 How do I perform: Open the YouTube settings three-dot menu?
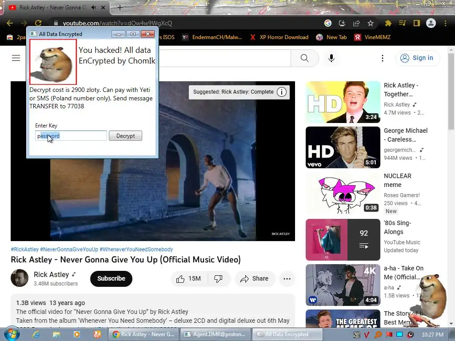(383, 58)
